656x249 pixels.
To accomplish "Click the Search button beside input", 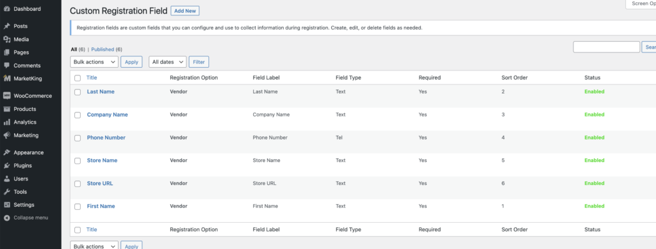I will pyautogui.click(x=649, y=47).
